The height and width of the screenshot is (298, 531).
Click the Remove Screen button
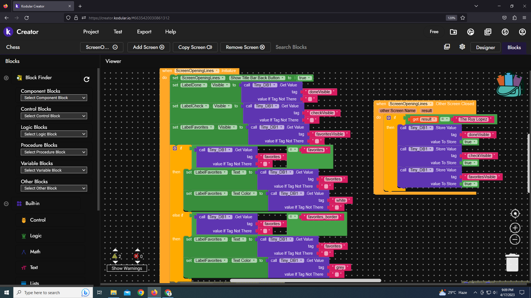pyautogui.click(x=245, y=47)
